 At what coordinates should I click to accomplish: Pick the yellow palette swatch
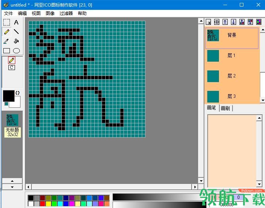pyautogui.click(x=48, y=204)
